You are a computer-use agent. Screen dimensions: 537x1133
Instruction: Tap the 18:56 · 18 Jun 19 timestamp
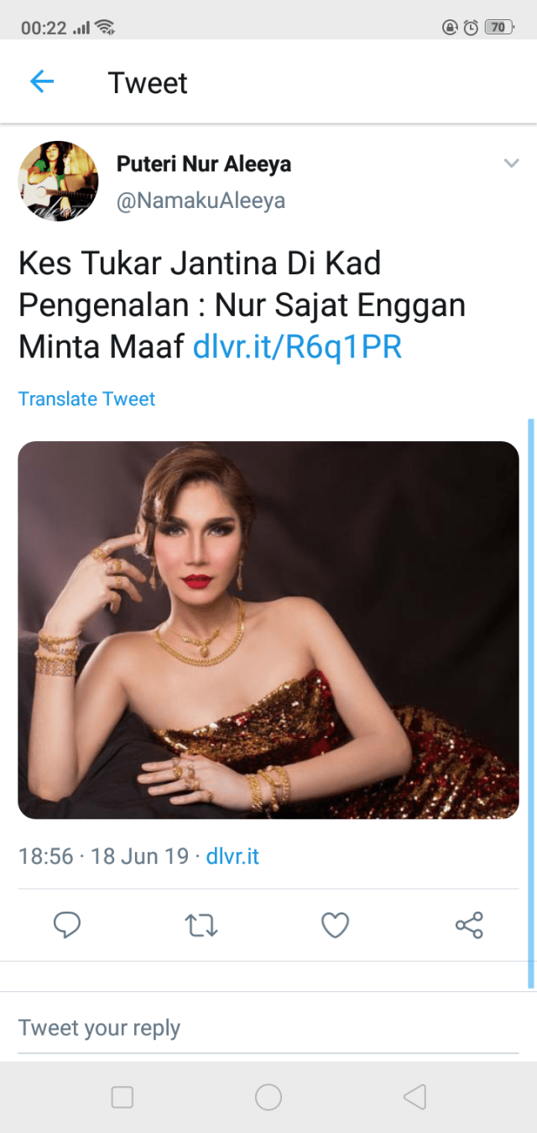103,856
